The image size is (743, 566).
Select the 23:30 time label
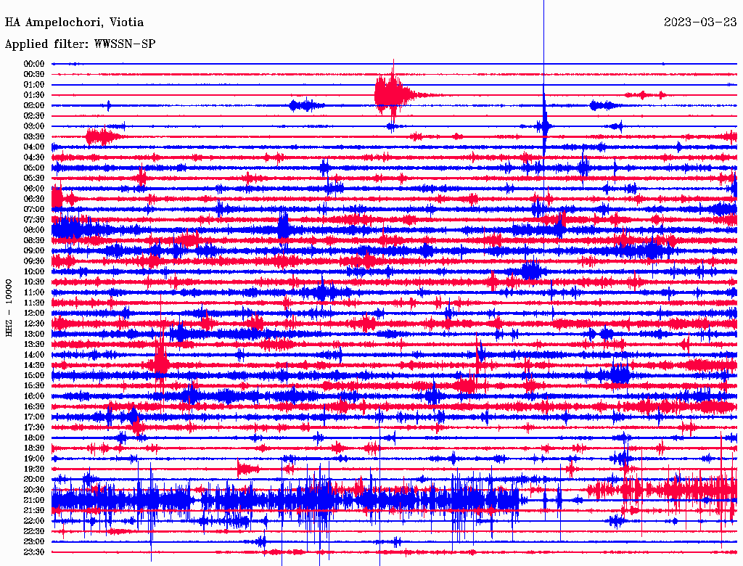[34, 552]
